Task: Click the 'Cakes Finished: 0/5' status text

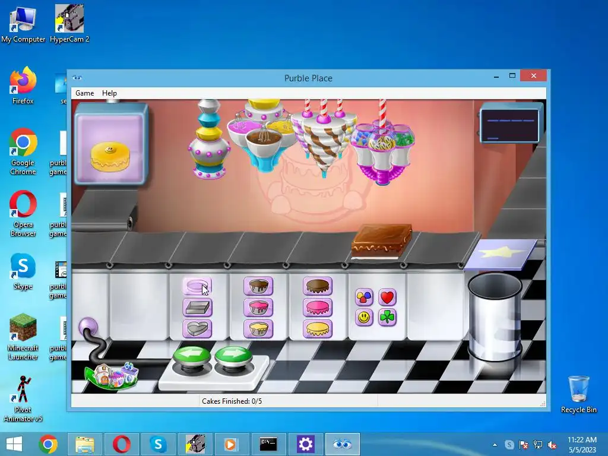Action: pos(232,401)
